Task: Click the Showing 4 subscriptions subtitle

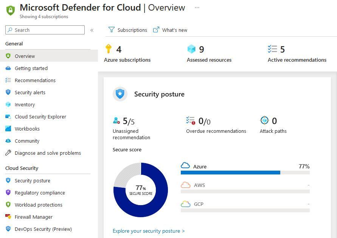Action: click(x=44, y=17)
